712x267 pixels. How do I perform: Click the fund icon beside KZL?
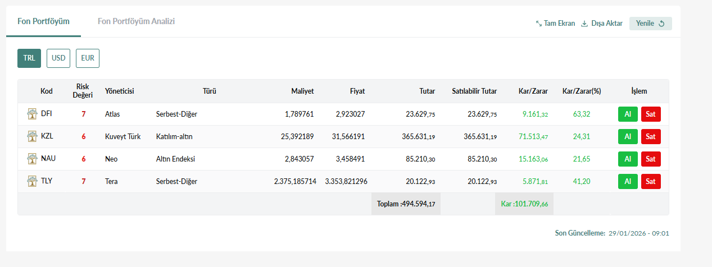32,137
